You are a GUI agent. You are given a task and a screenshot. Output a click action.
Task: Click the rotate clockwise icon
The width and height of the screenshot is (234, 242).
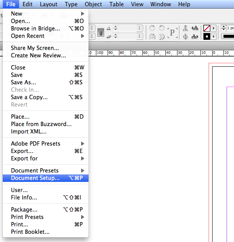[152, 28]
